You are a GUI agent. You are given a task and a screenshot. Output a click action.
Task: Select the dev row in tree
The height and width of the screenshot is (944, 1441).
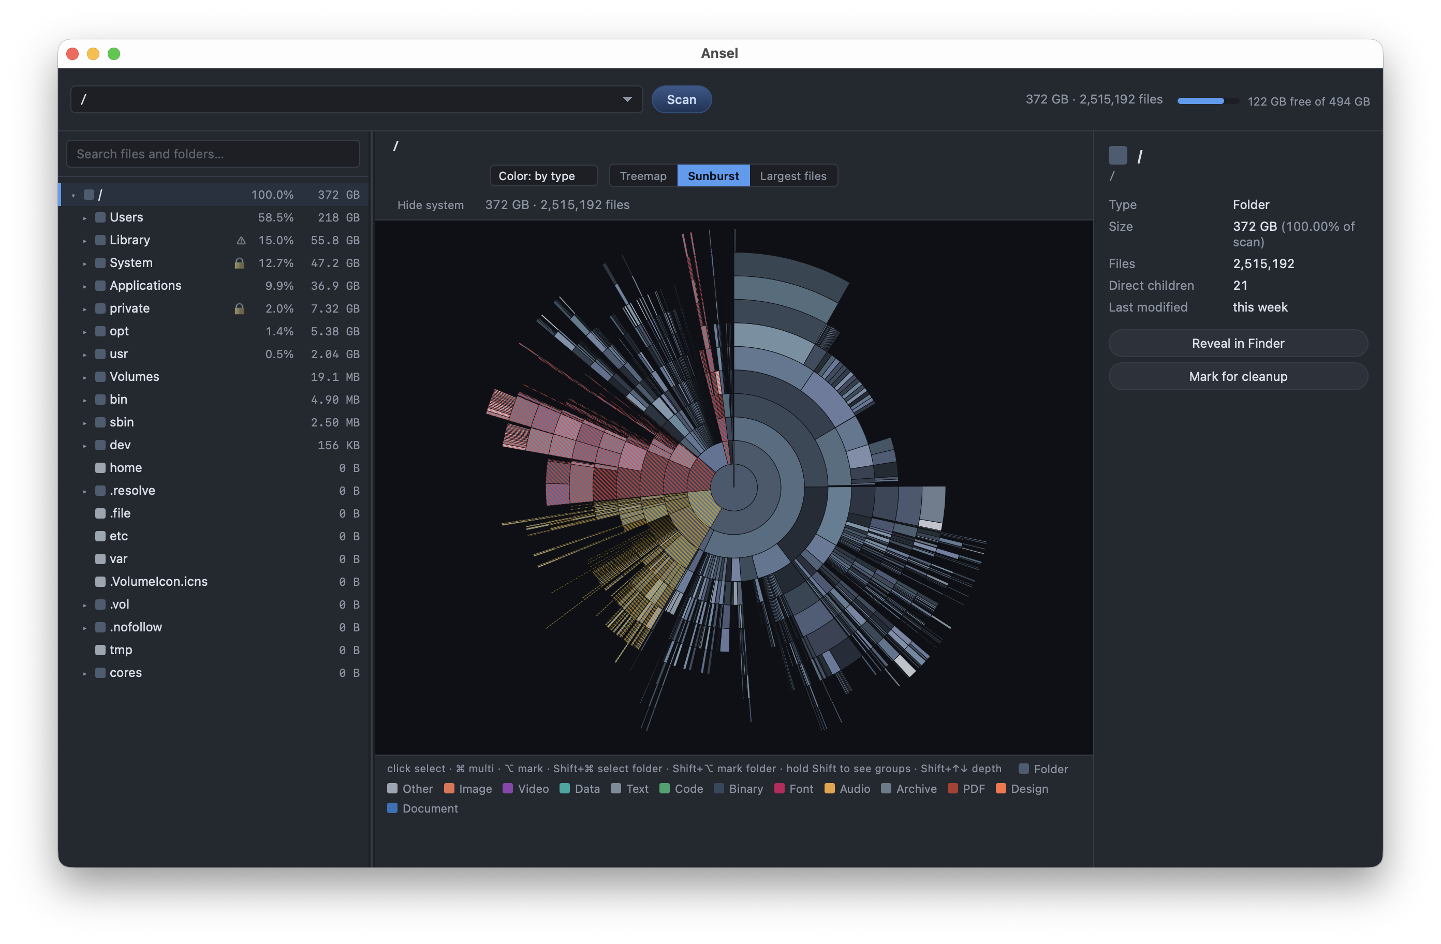pos(214,445)
